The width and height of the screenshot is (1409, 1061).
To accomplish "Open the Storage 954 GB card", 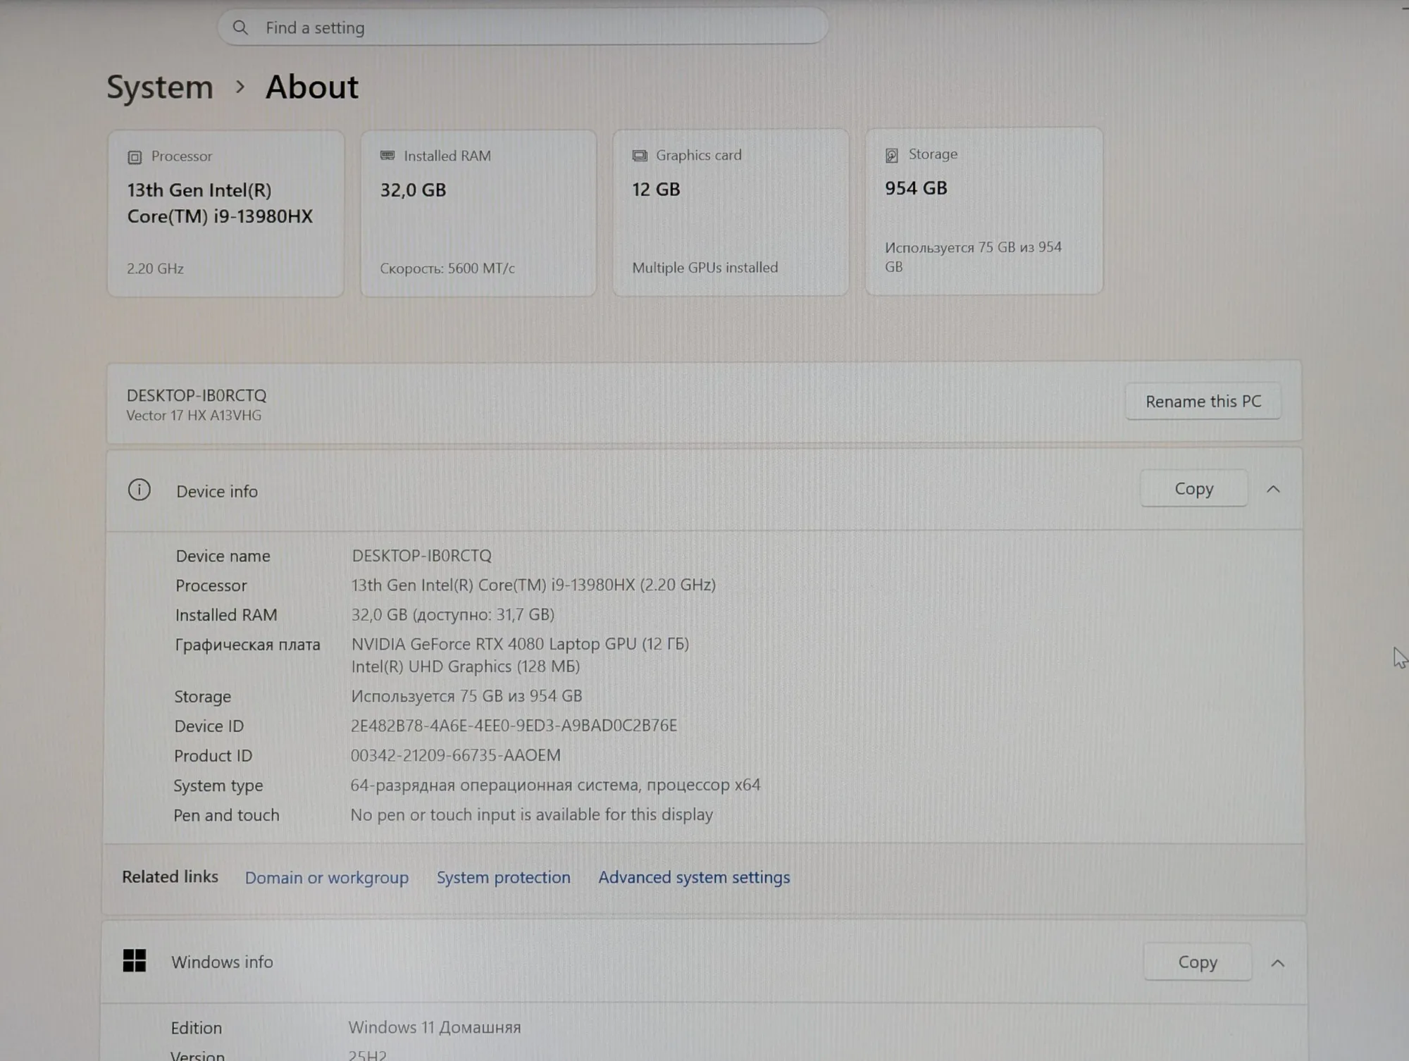I will coord(983,211).
